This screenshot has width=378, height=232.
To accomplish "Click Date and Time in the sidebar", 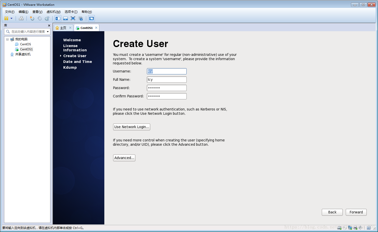I will point(78,62).
